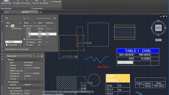Delete the selected parameter with red X

(x=28, y=18)
